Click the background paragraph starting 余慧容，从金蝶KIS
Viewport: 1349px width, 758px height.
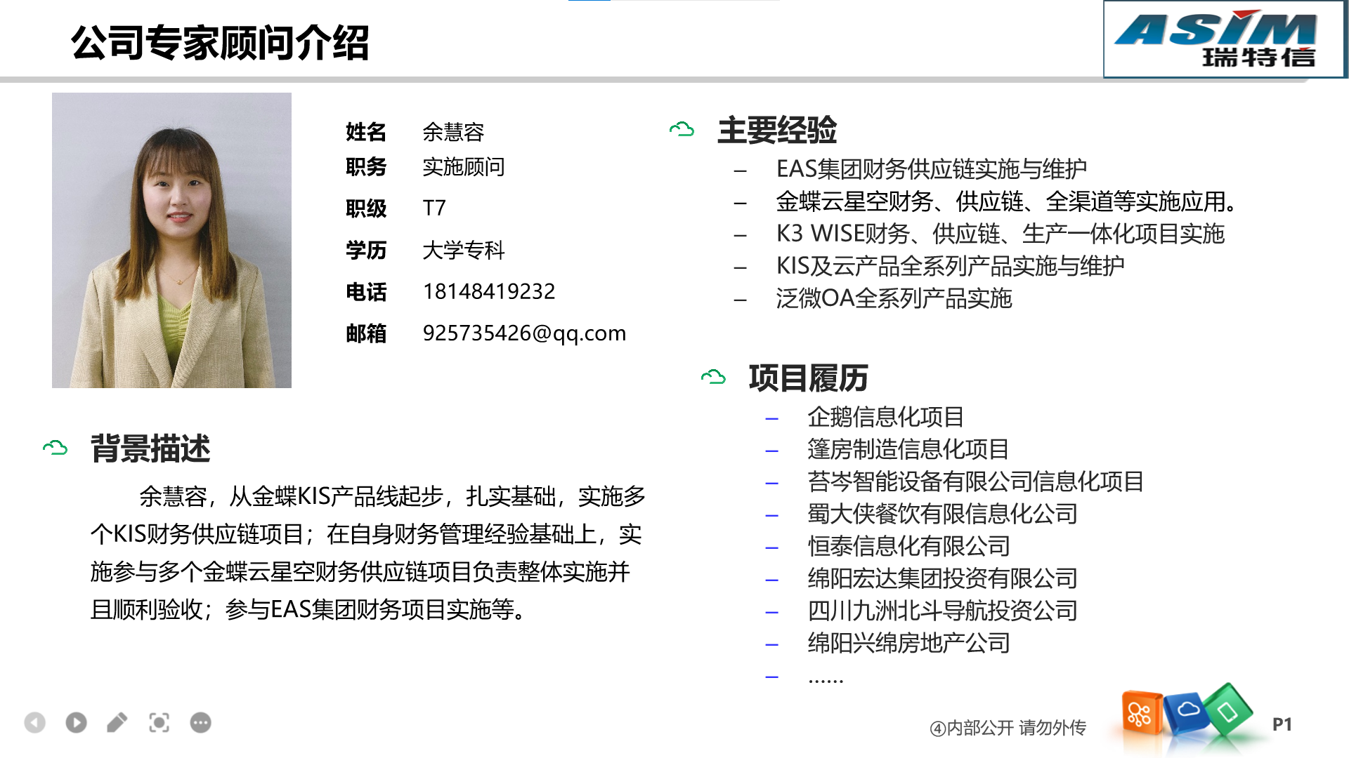[x=368, y=553]
